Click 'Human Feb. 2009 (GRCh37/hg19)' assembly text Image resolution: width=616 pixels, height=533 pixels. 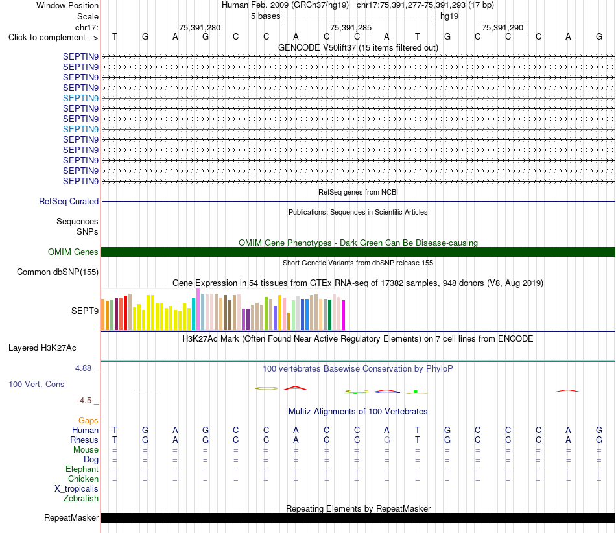coord(285,5)
